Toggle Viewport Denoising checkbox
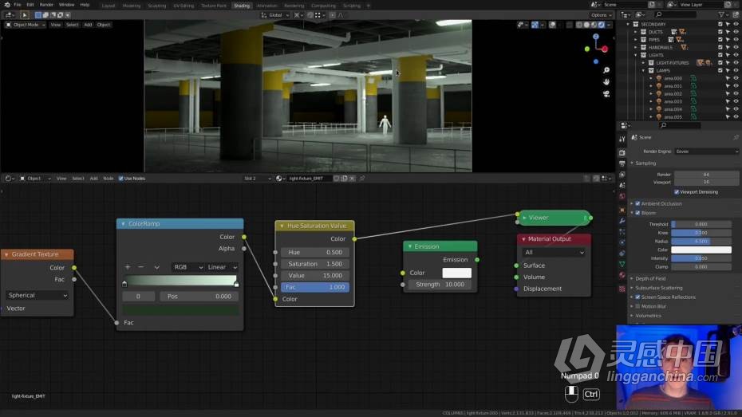 (677, 192)
